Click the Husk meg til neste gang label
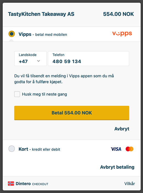 45,94
